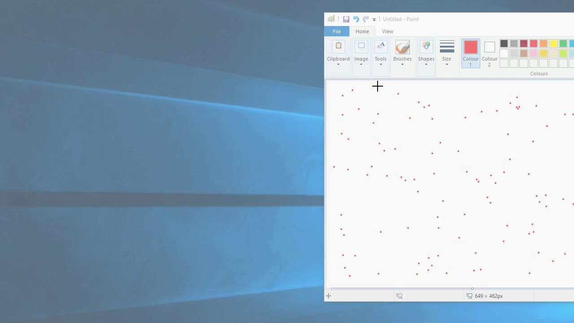Pick the lime swatch in the second row
Screen dimensions: 574x323
(563, 53)
